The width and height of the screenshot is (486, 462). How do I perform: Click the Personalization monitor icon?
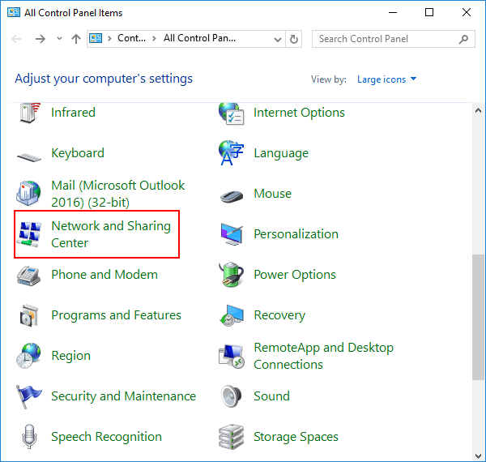click(x=231, y=234)
